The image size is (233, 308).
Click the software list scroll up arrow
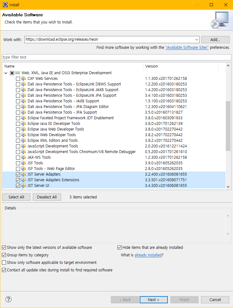point(228,65)
